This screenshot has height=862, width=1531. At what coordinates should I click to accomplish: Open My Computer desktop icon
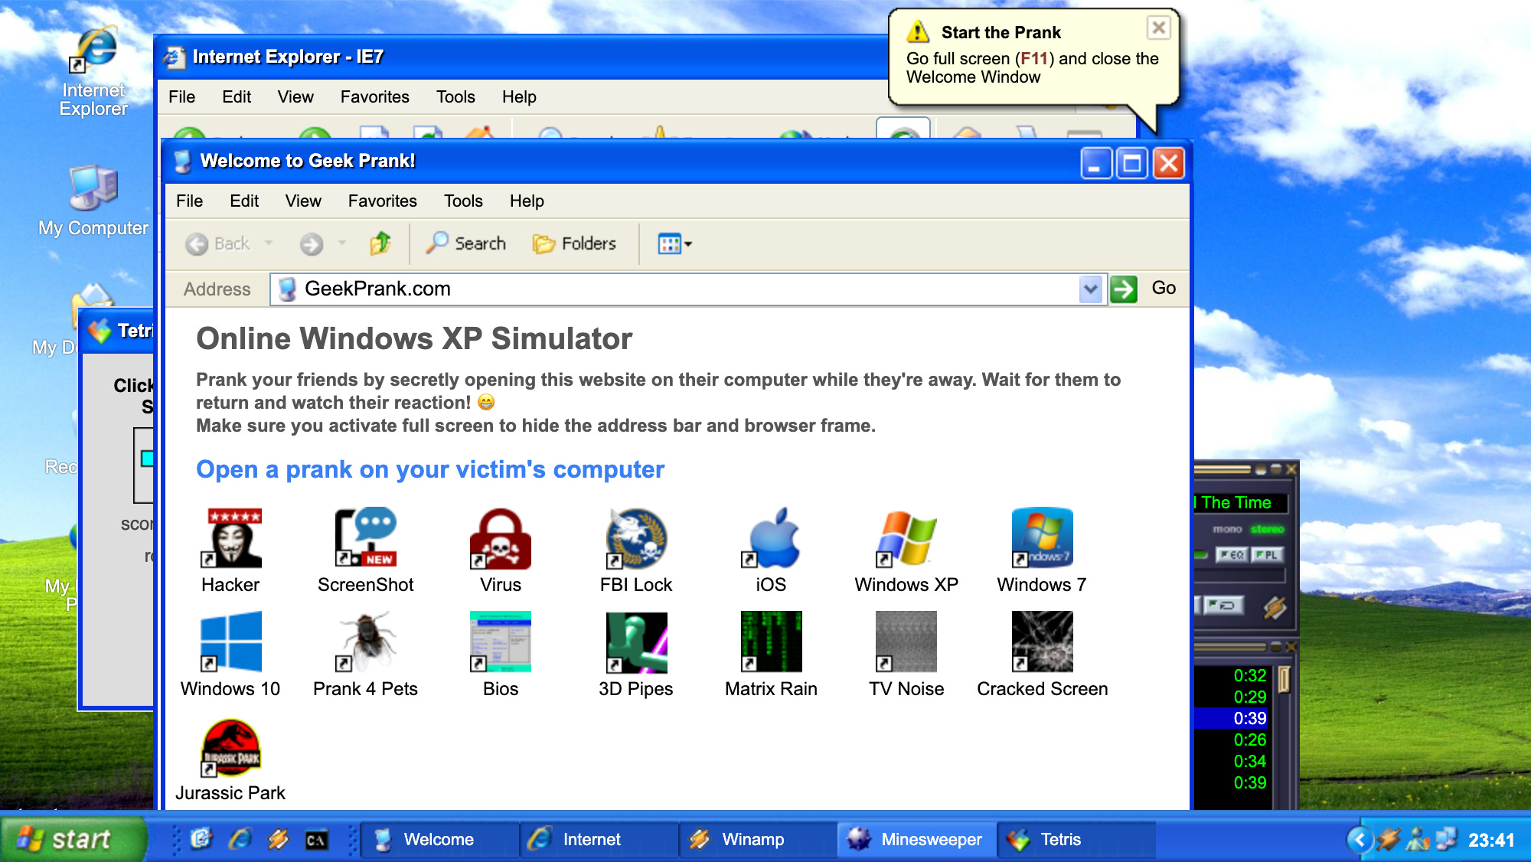[93, 190]
